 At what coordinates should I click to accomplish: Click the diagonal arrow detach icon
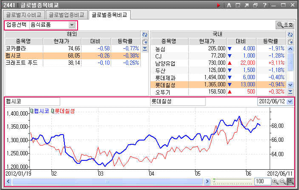[246, 5]
